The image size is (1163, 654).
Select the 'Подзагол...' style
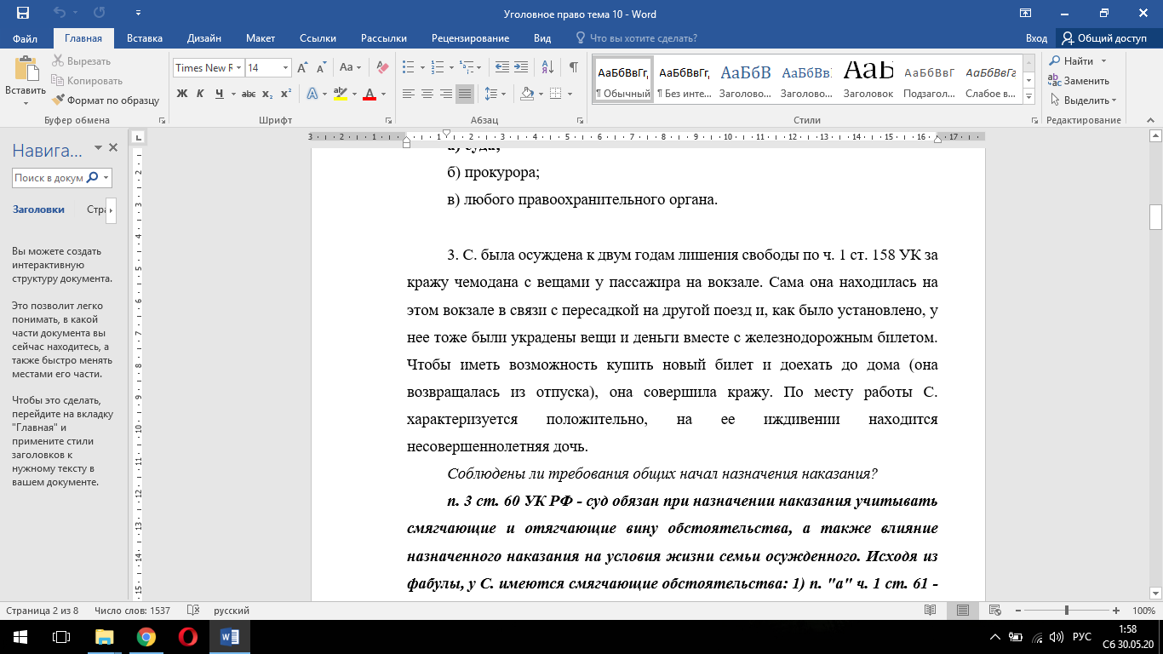click(x=929, y=79)
